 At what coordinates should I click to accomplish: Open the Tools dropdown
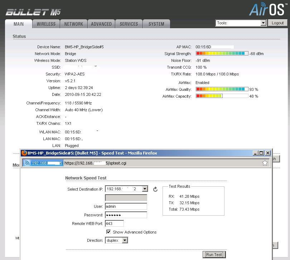(241, 23)
